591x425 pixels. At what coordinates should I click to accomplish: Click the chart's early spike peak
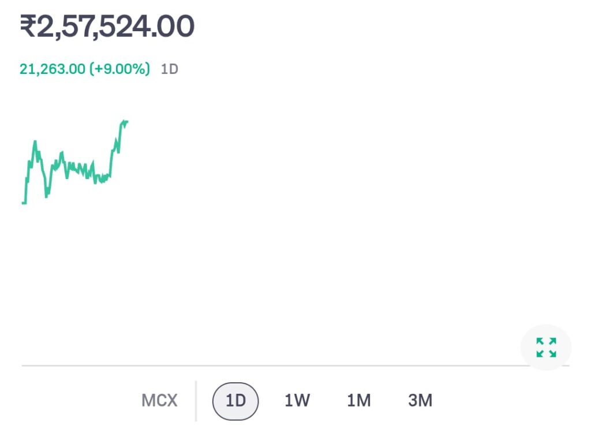(x=35, y=141)
